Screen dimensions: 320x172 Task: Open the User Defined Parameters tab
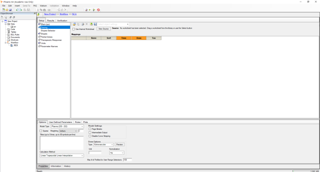pos(60,122)
